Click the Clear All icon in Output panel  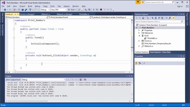80,80
